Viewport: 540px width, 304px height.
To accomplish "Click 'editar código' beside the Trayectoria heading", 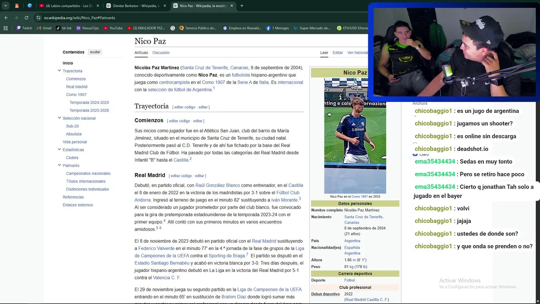I will pos(185,107).
